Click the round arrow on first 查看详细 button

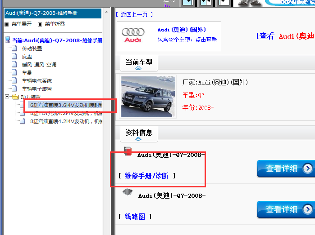[x=308, y=168]
